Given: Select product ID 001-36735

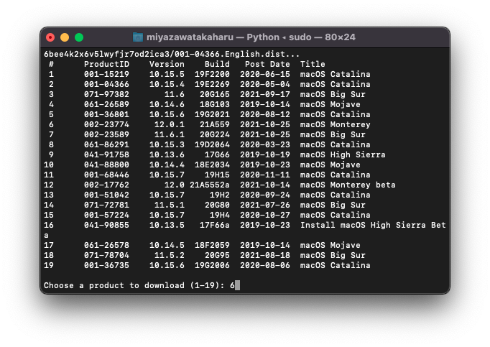Looking at the screenshot, I should (106, 265).
